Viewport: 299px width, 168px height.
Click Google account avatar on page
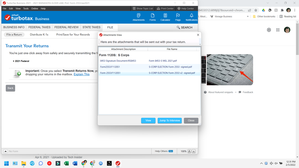287,30
